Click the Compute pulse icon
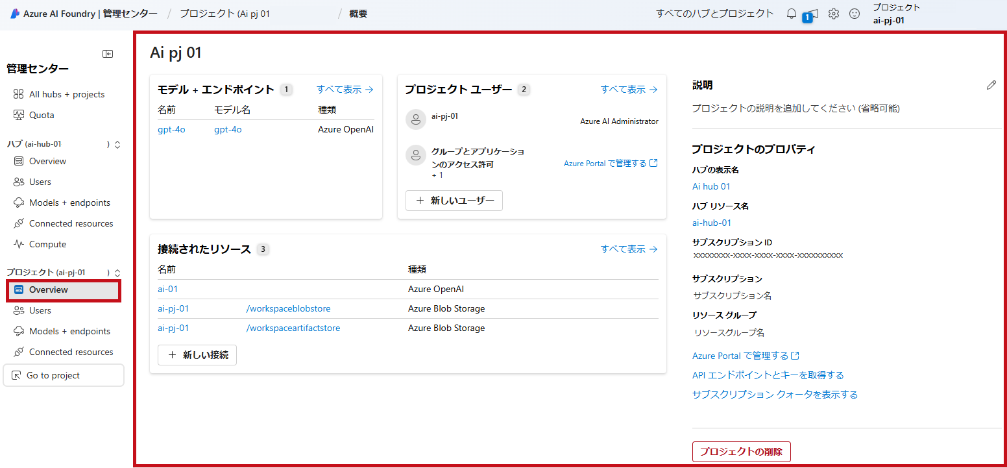 click(x=19, y=244)
